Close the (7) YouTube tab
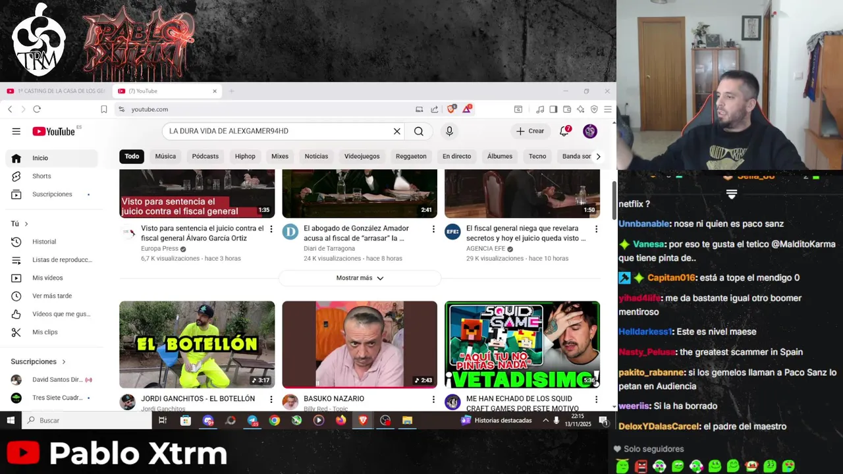Viewport: 843px width, 474px height. 214,91
